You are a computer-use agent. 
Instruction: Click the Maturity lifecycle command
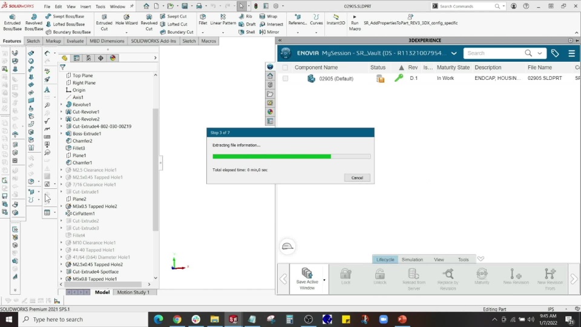click(482, 277)
